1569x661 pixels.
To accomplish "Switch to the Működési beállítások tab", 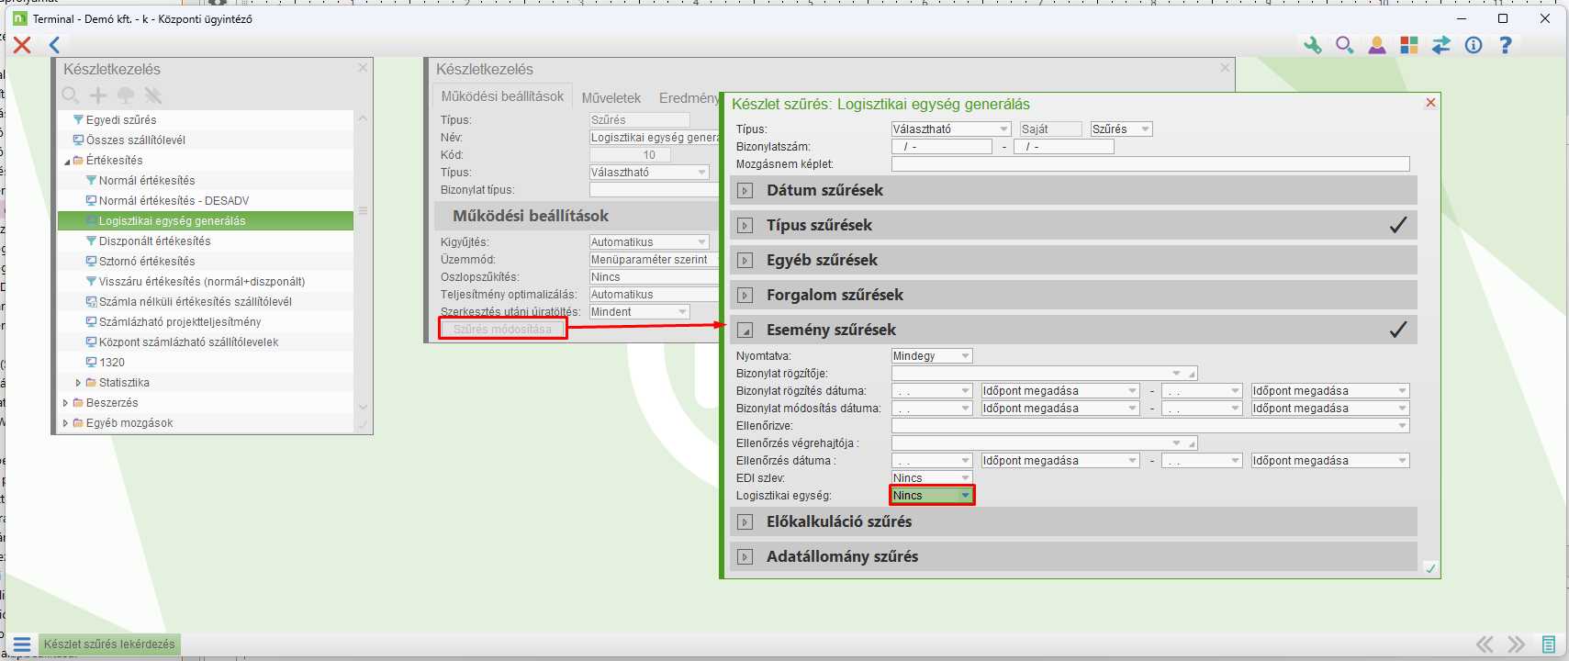I will pyautogui.click(x=502, y=96).
